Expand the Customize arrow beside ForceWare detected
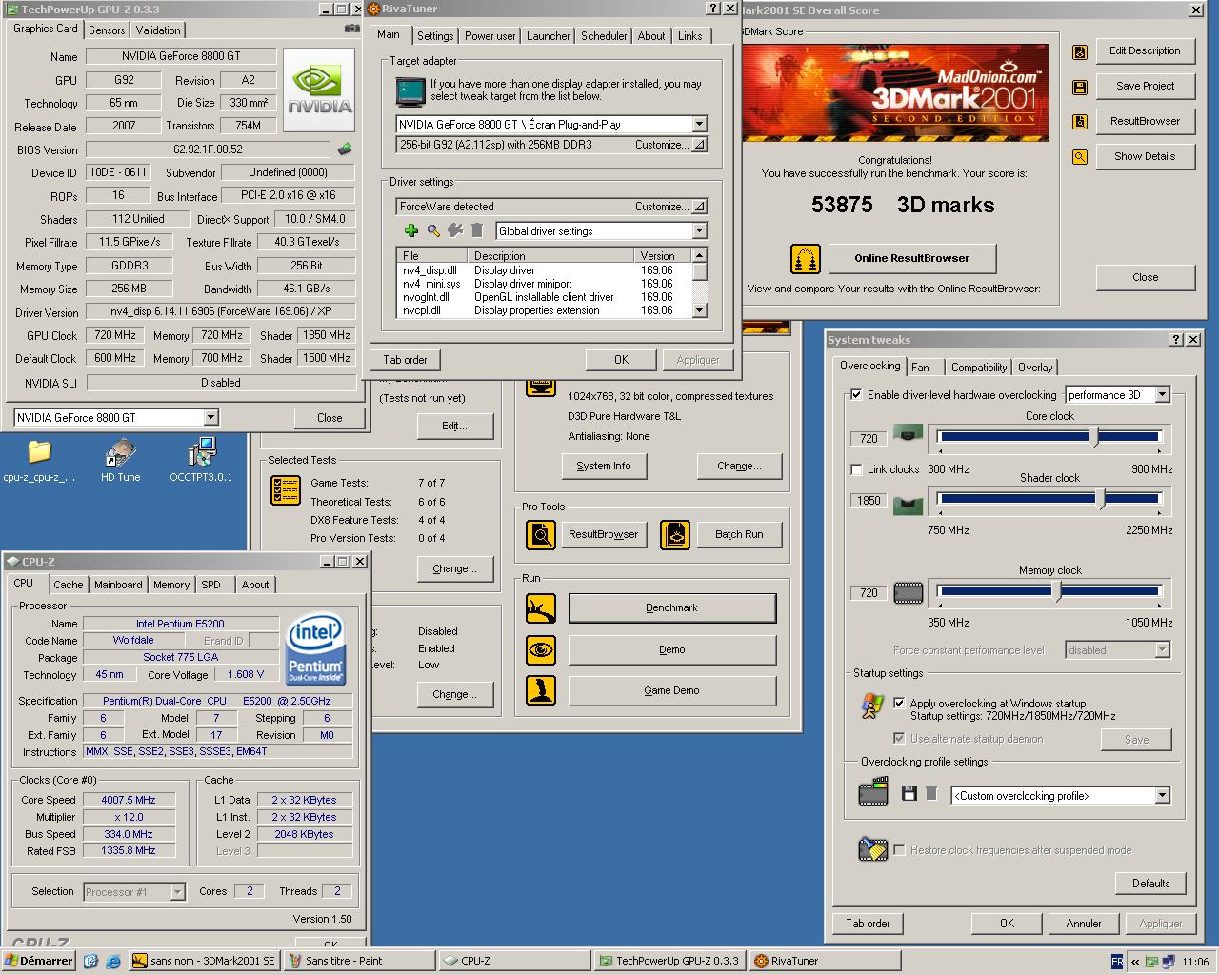1219x975 pixels. click(699, 206)
